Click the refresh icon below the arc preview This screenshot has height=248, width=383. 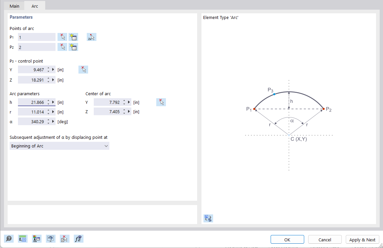click(x=208, y=218)
